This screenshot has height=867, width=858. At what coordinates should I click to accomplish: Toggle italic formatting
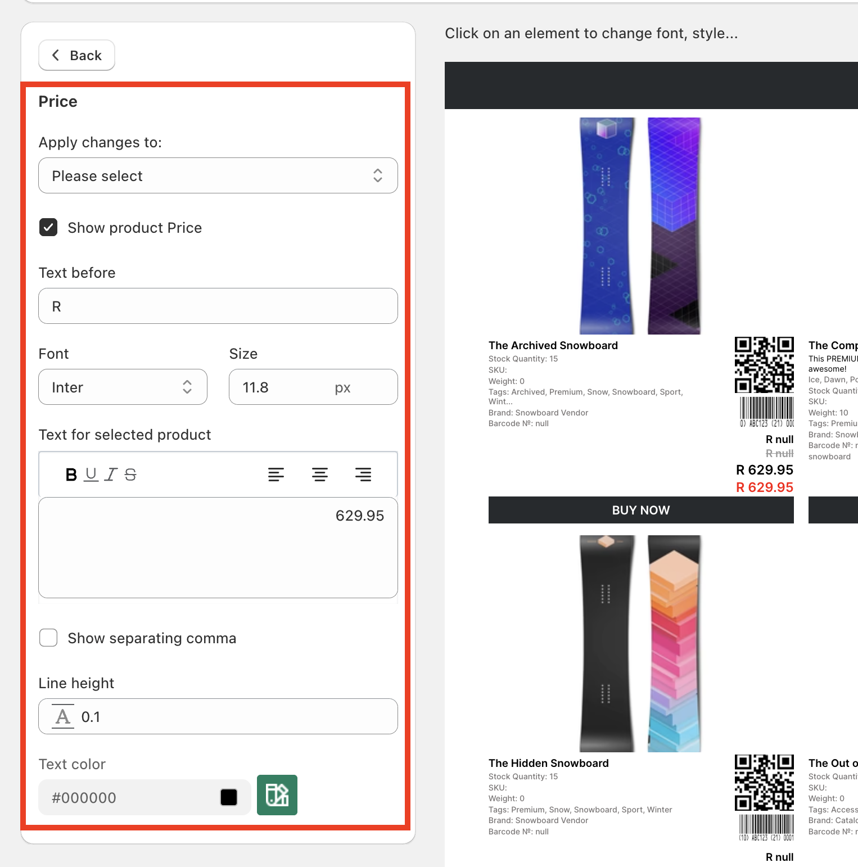[x=111, y=475]
